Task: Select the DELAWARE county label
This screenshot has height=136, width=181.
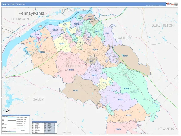Action: click(x=21, y=19)
